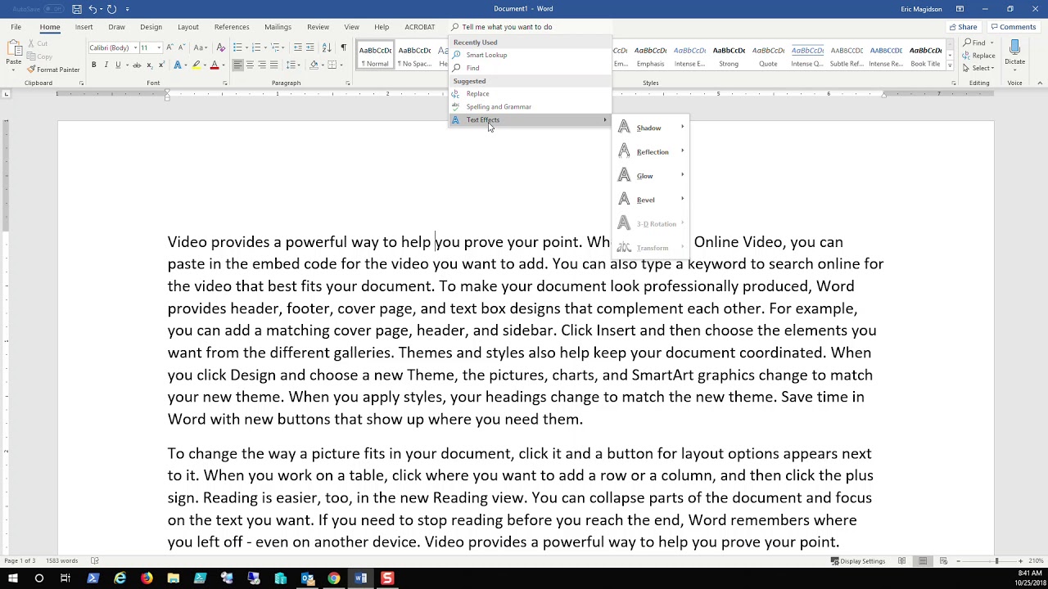Open Font dialog launcher
This screenshot has width=1048, height=589.
tap(225, 83)
